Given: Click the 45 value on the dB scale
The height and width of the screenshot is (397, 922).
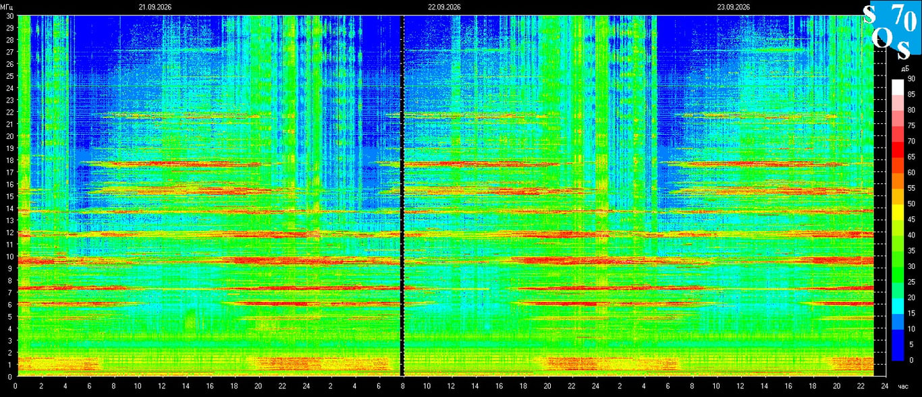Looking at the screenshot, I should coord(911,220).
